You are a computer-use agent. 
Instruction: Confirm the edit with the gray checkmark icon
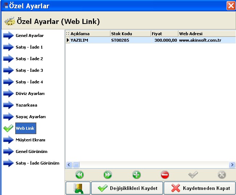point(193,175)
